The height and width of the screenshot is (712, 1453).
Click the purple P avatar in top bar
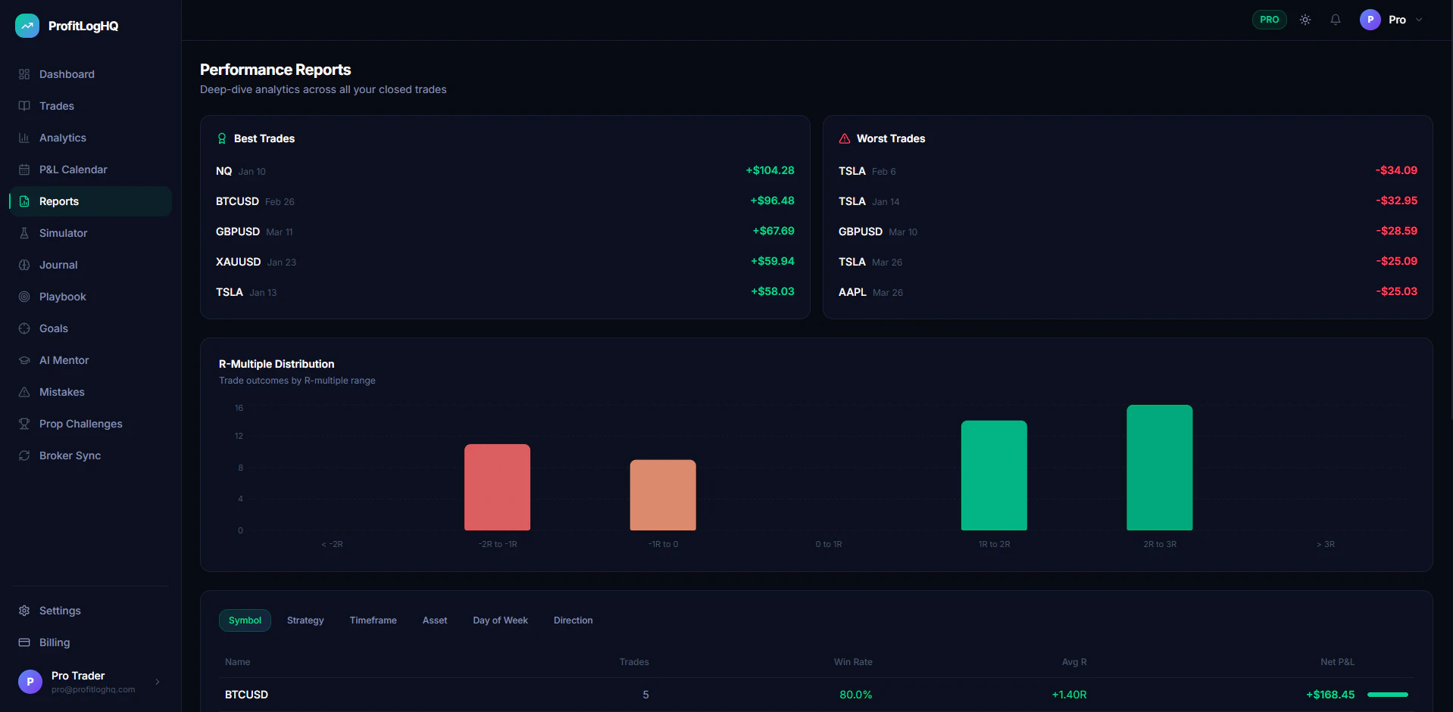point(1370,20)
